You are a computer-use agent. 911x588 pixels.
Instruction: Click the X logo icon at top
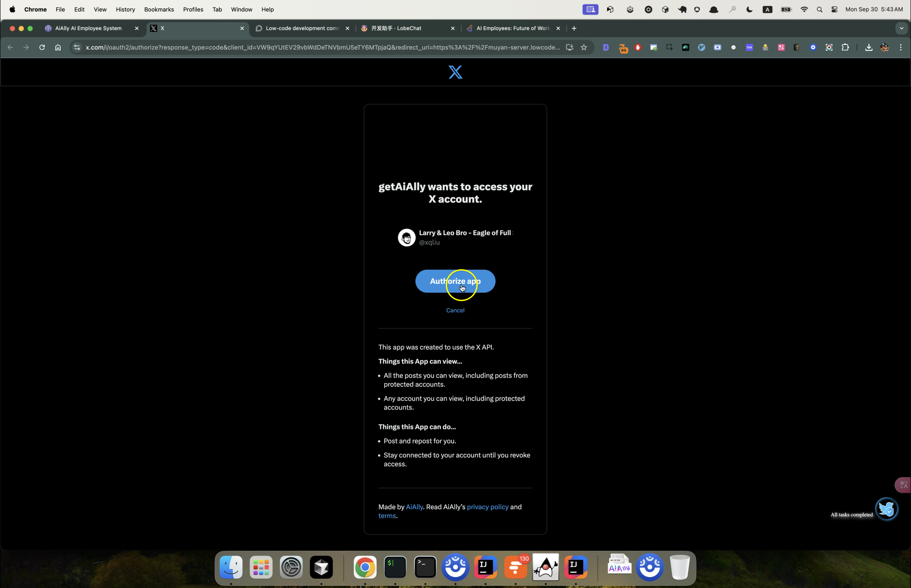pos(455,72)
